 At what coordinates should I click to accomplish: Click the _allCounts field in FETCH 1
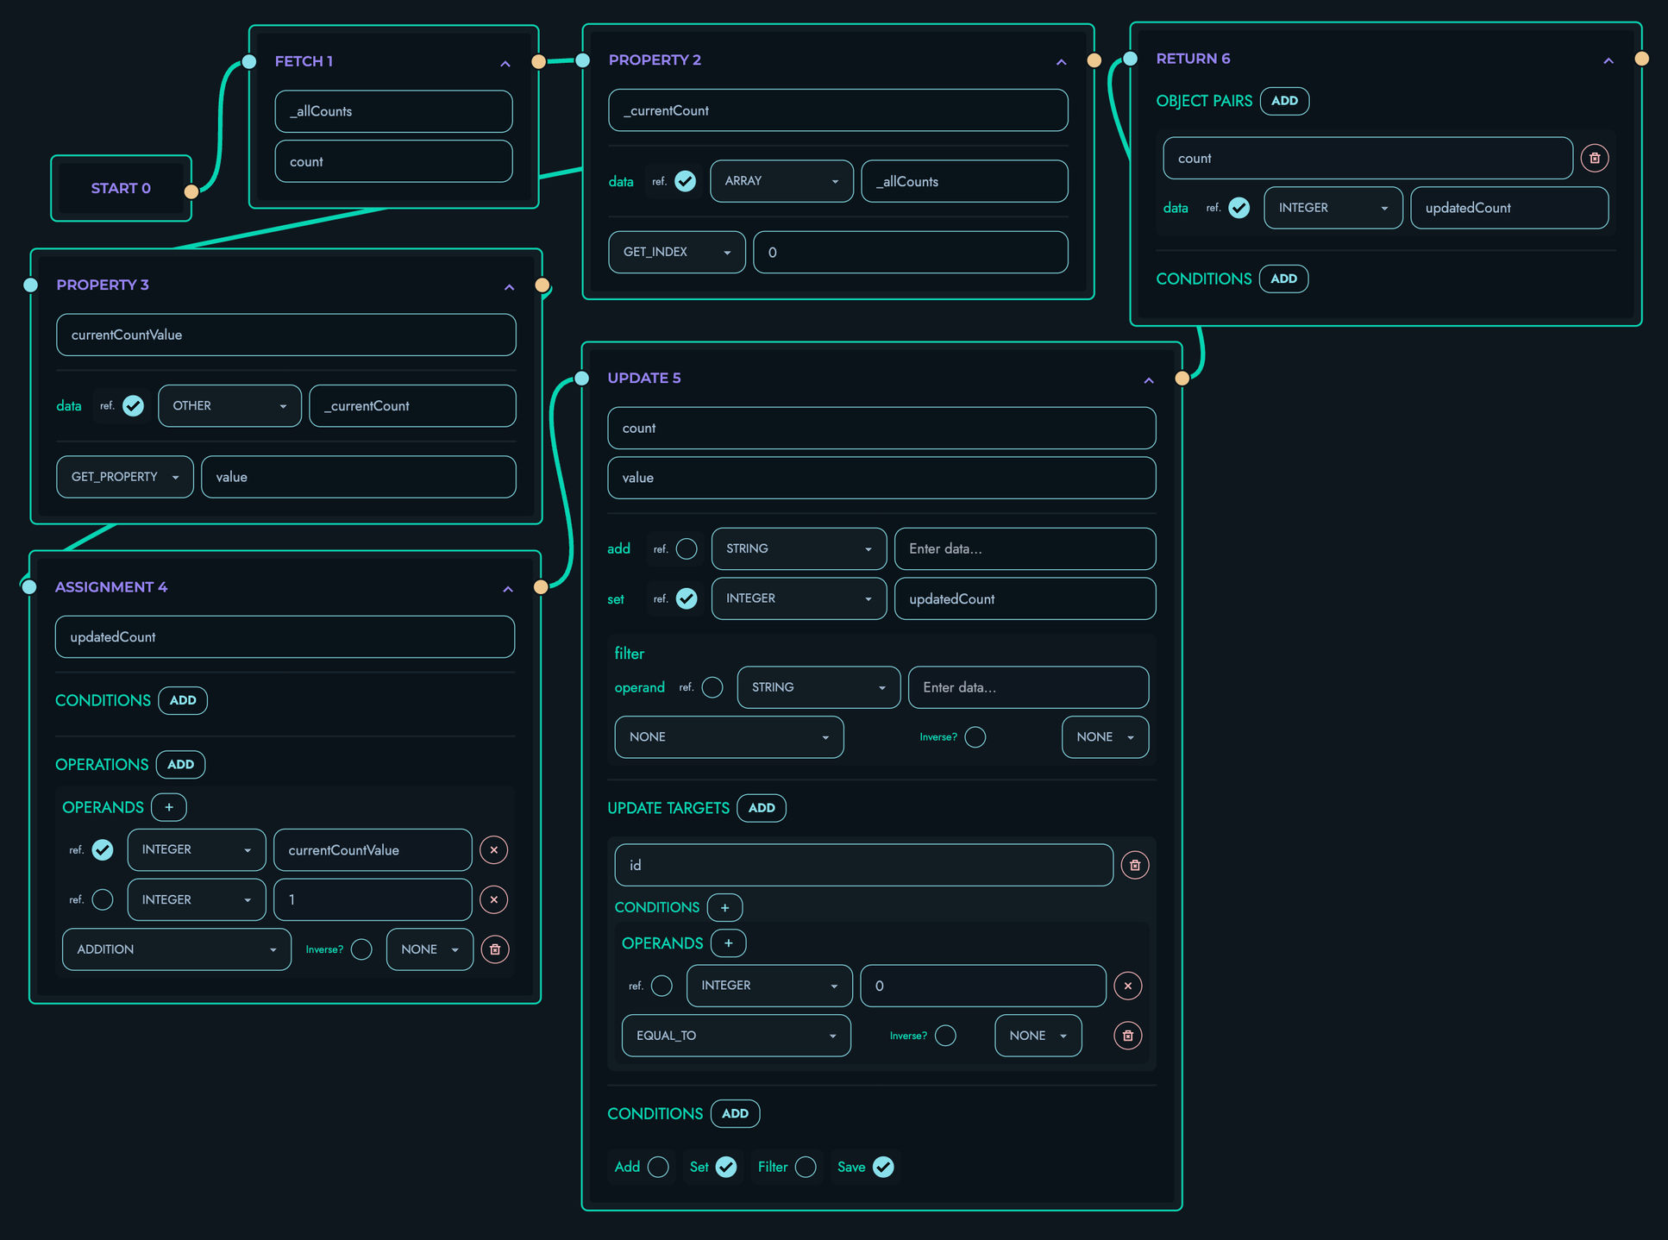(394, 111)
